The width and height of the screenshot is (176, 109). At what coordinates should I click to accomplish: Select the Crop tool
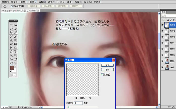[x=11, y=33]
